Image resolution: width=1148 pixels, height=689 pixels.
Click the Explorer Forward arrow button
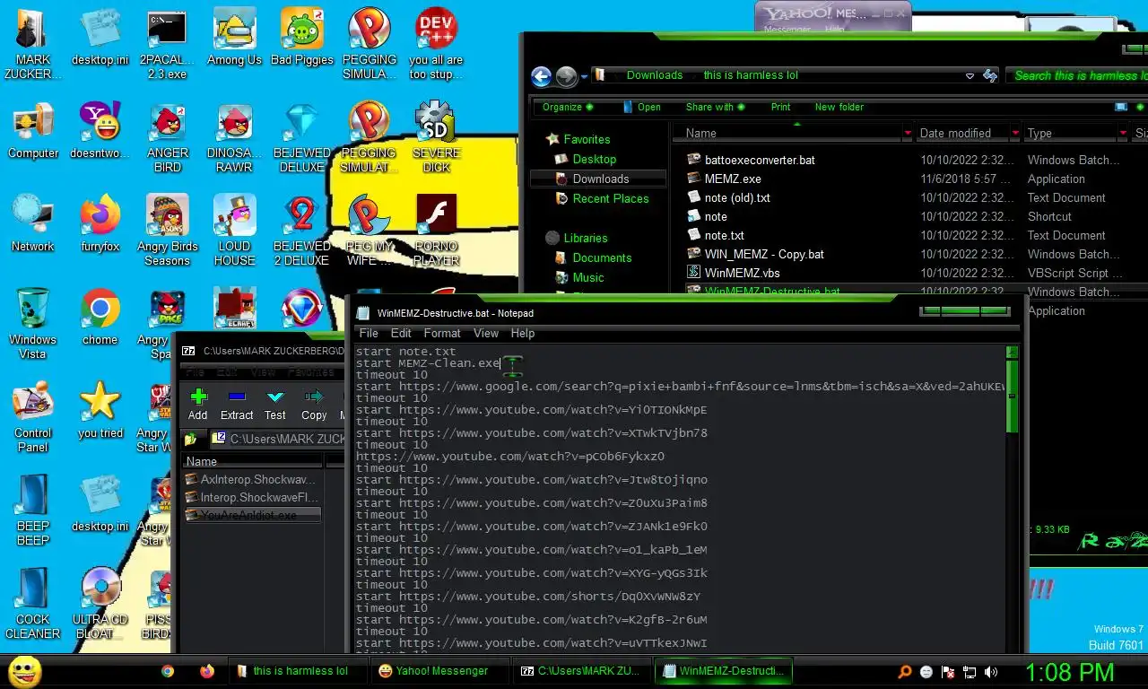[567, 76]
